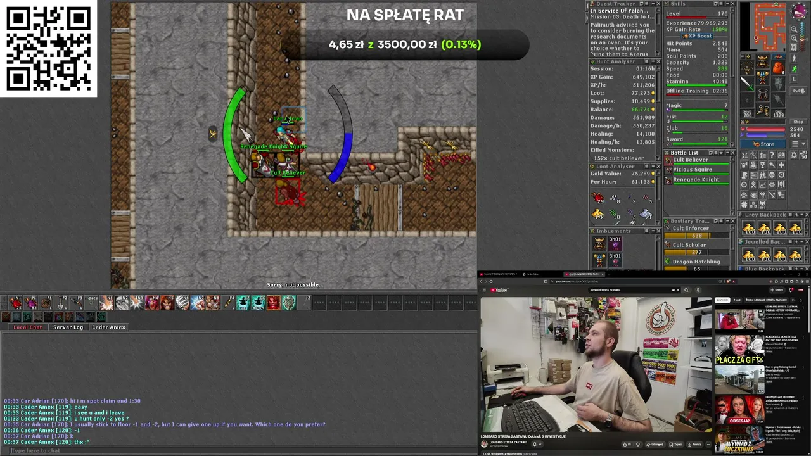Screen dimensions: 811x456
Task: Activate the shovel hotkey slot F2
Action: pyautogui.click(x=61, y=303)
